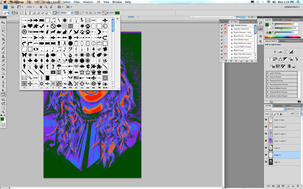Choose the fleur-de-lis shape in first row
This screenshot has width=303, height=189.
[105, 20]
